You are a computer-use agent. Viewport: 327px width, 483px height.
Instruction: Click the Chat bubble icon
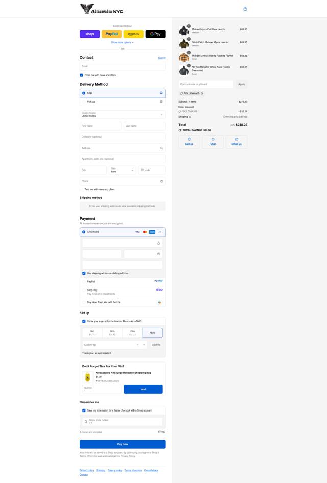(x=213, y=139)
